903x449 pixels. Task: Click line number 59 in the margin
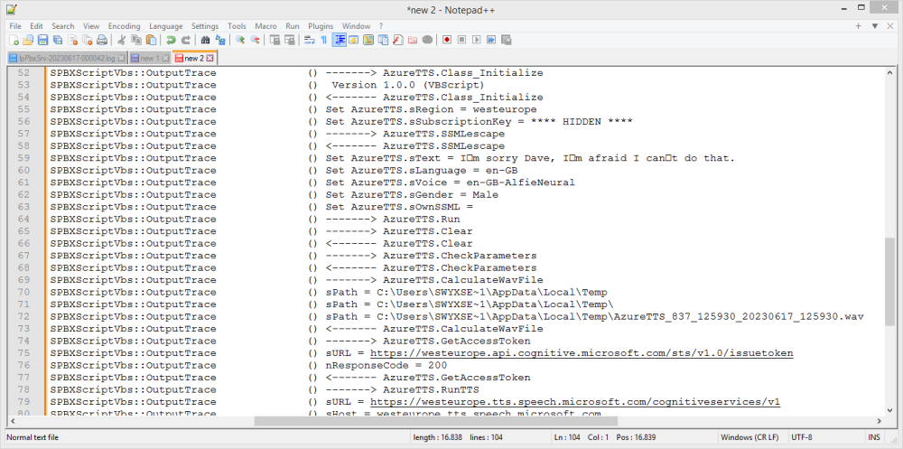[x=23, y=158]
